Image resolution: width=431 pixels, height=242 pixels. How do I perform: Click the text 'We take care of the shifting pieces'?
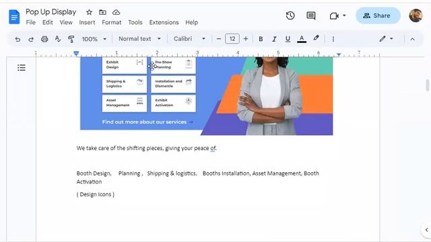click(120, 149)
